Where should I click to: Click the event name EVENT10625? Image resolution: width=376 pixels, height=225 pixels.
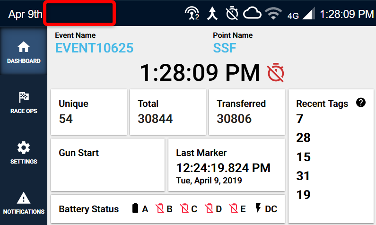94,48
